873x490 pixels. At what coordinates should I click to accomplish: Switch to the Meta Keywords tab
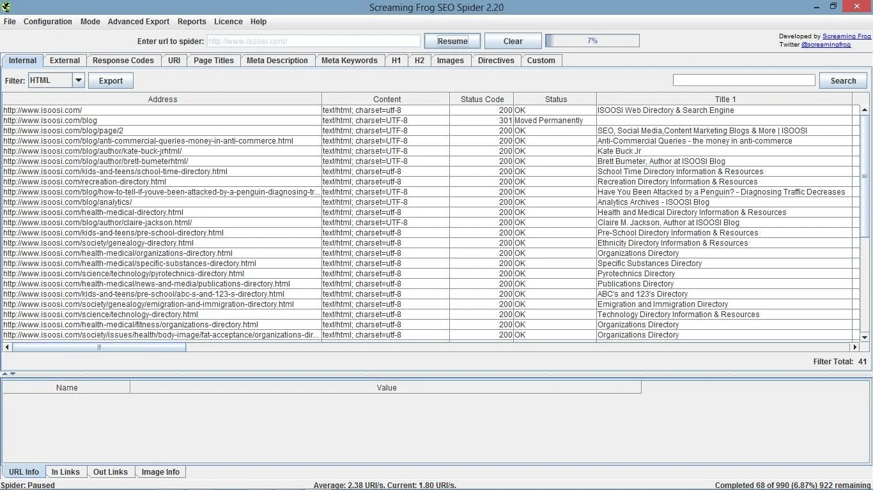pos(350,61)
